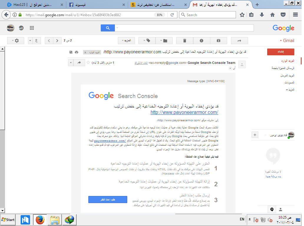Archive the email with archive icon
The image size is (304, 226).
tap(219, 41)
